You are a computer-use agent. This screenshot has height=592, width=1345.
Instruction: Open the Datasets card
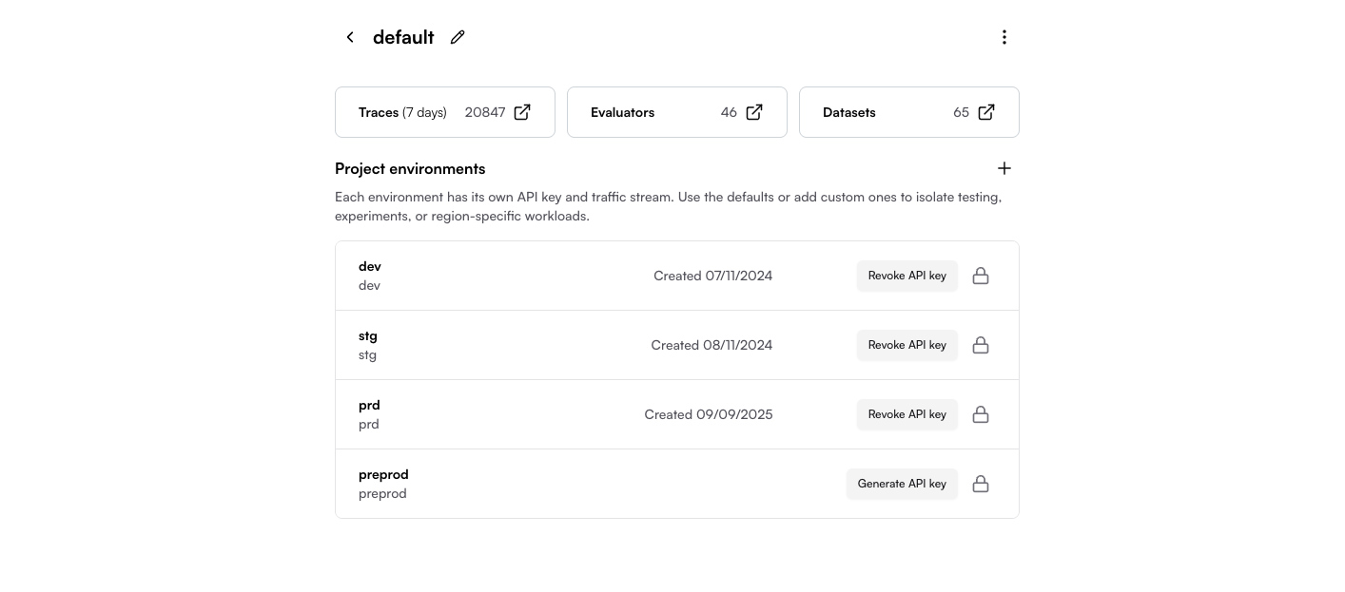909,112
